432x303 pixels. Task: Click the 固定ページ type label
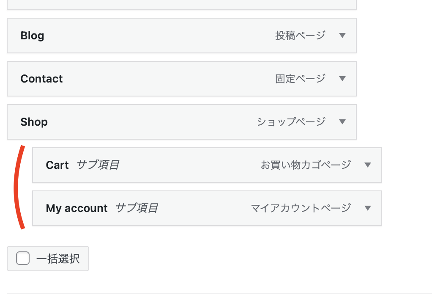(300, 79)
